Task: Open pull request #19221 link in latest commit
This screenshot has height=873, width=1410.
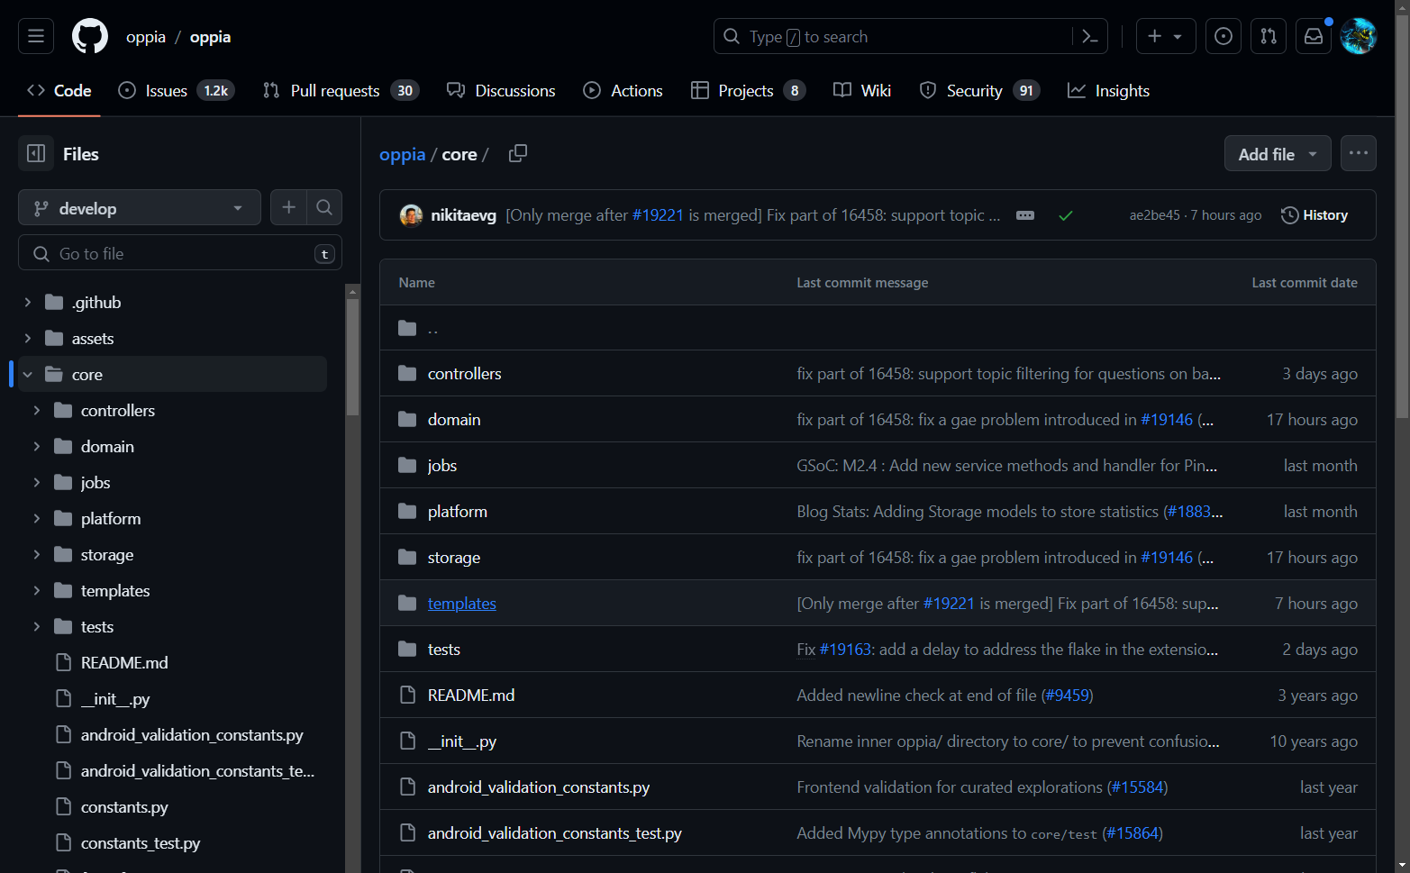Action: (x=658, y=215)
